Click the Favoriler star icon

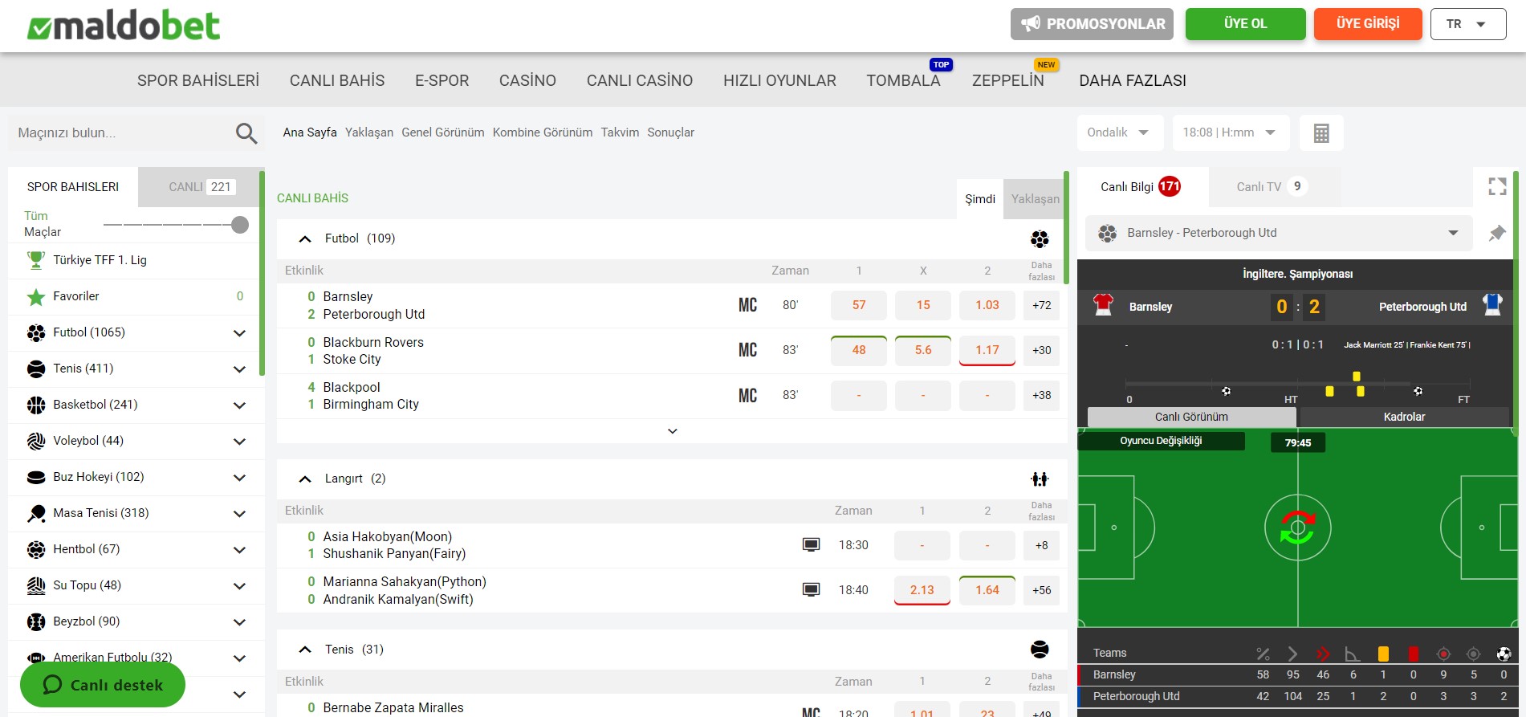(36, 297)
